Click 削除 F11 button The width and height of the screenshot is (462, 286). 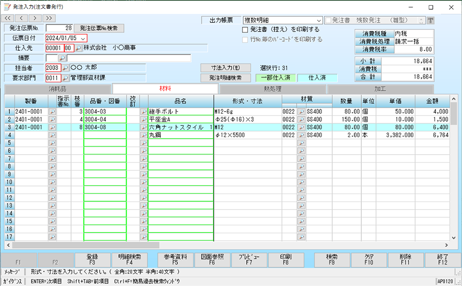click(406, 260)
